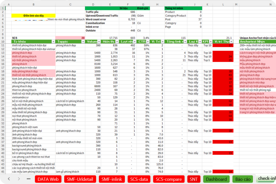Click the Thống kê inlink header cell

(176, 8)
